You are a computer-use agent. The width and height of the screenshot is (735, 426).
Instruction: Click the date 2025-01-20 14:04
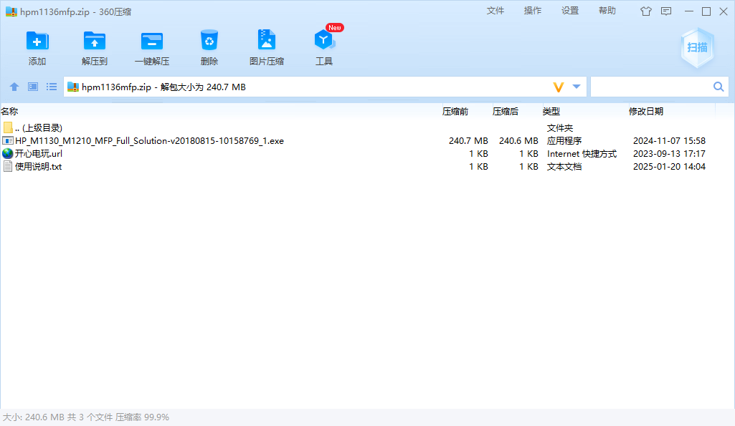tap(669, 167)
